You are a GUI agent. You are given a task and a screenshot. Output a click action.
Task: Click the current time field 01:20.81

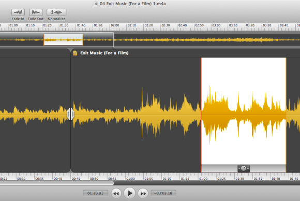point(95,193)
